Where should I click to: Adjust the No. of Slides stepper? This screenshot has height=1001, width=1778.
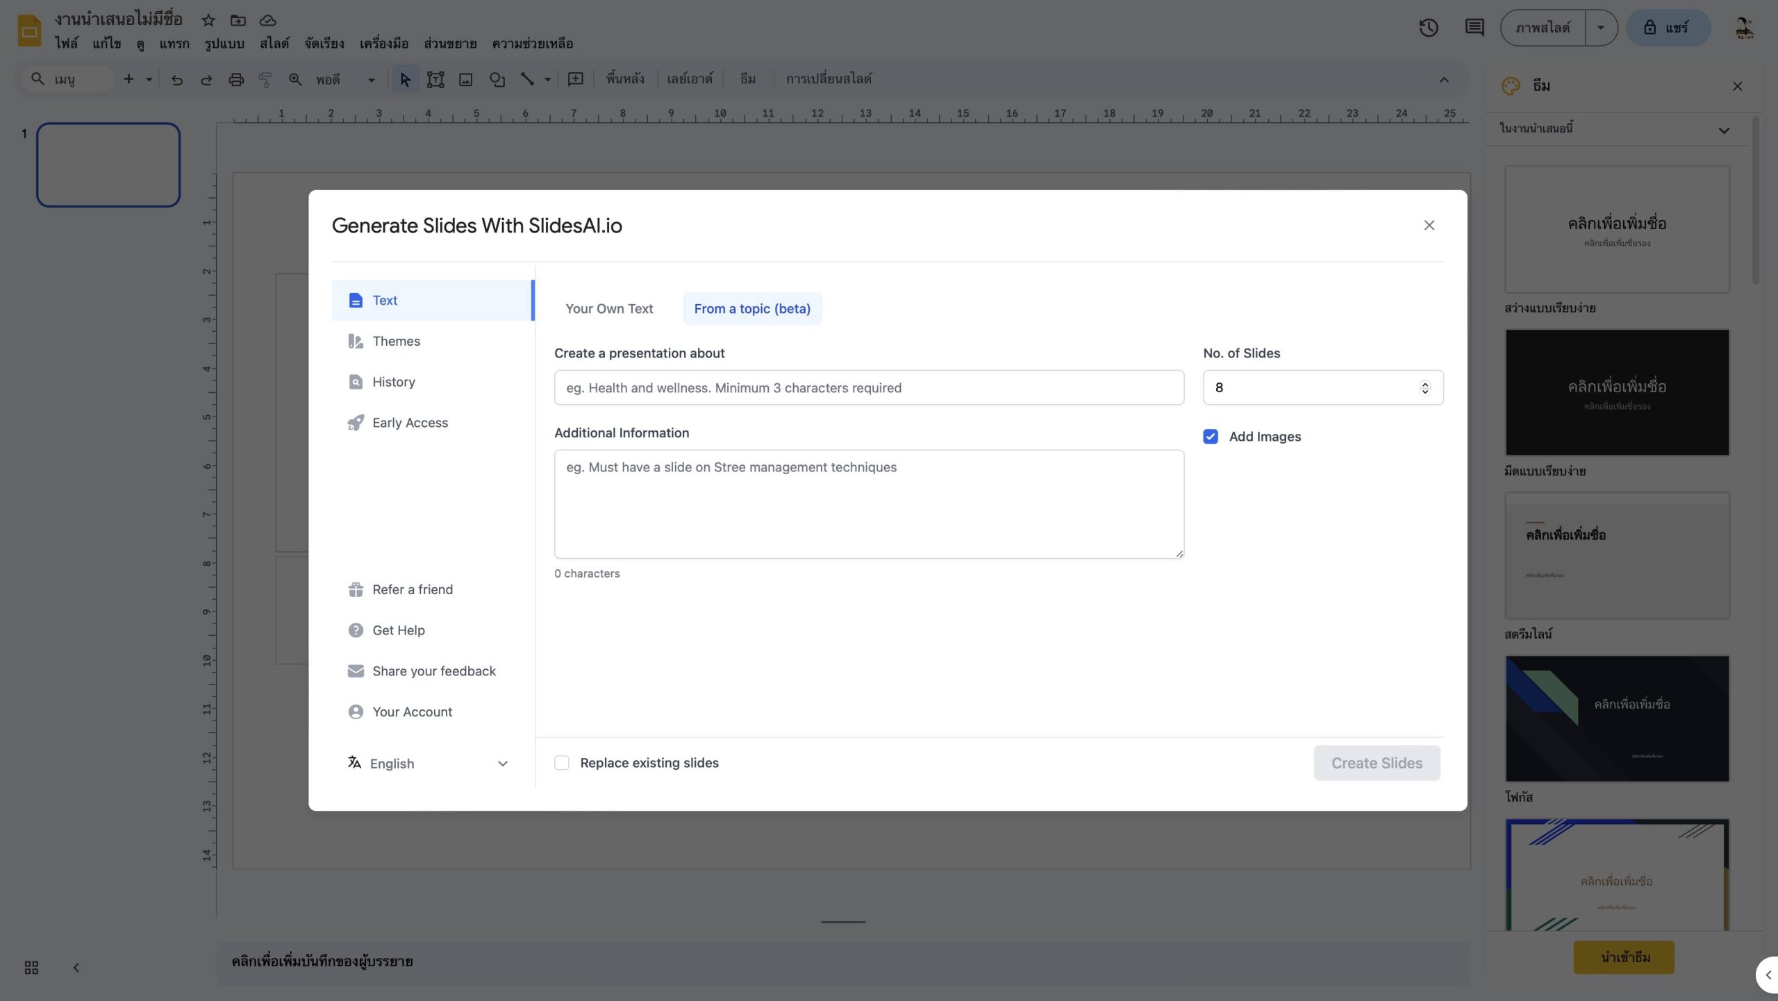[1424, 387]
